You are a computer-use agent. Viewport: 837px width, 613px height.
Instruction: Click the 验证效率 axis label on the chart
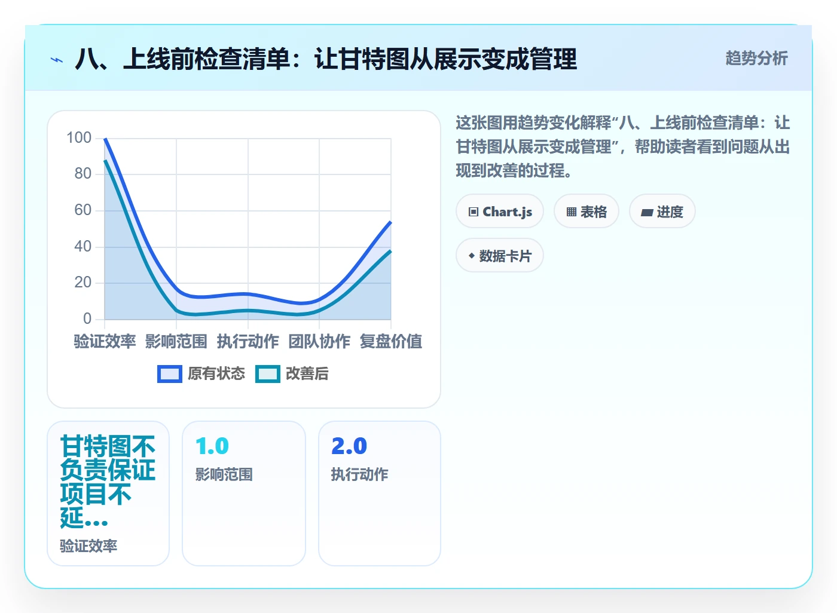(105, 342)
